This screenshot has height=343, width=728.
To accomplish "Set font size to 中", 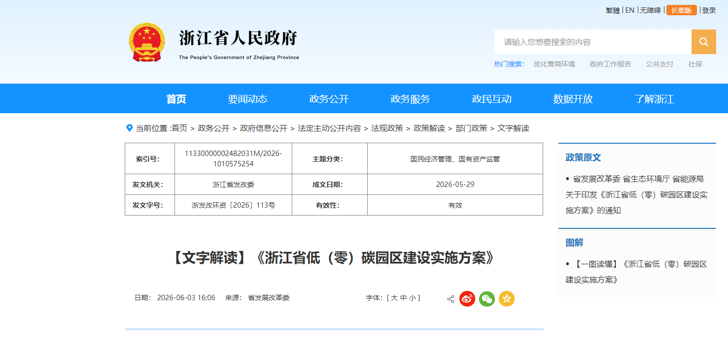I will (403, 298).
